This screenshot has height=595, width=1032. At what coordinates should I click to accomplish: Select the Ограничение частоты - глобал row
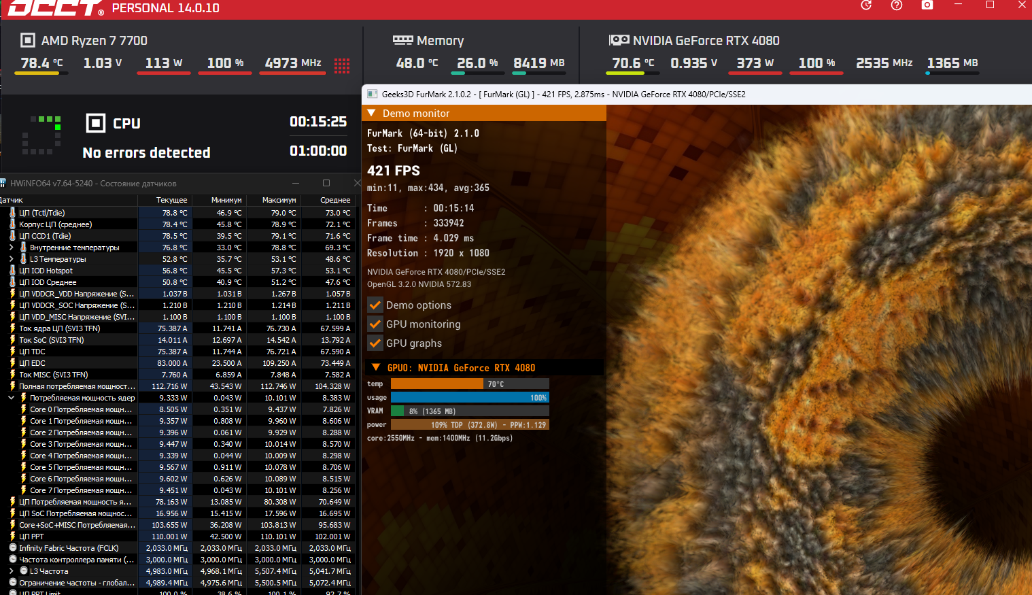[x=178, y=583]
